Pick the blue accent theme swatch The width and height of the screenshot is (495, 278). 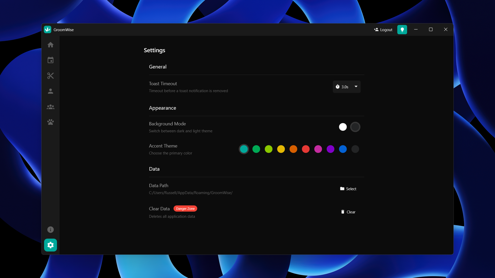343,149
